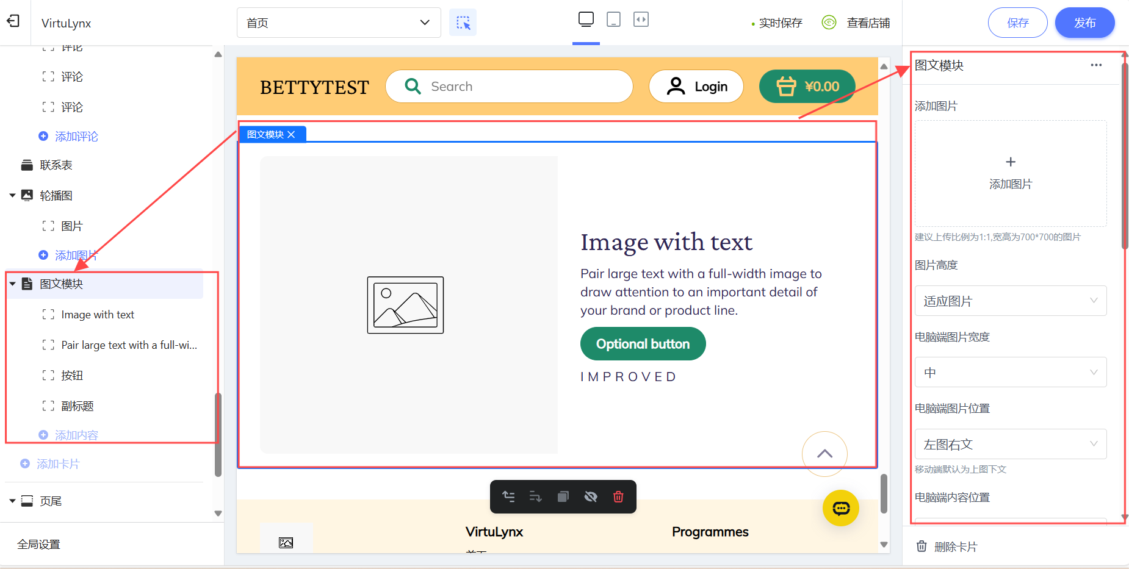The height and width of the screenshot is (569, 1129).
Task: Click the Programmes footer heading
Action: [x=710, y=532]
